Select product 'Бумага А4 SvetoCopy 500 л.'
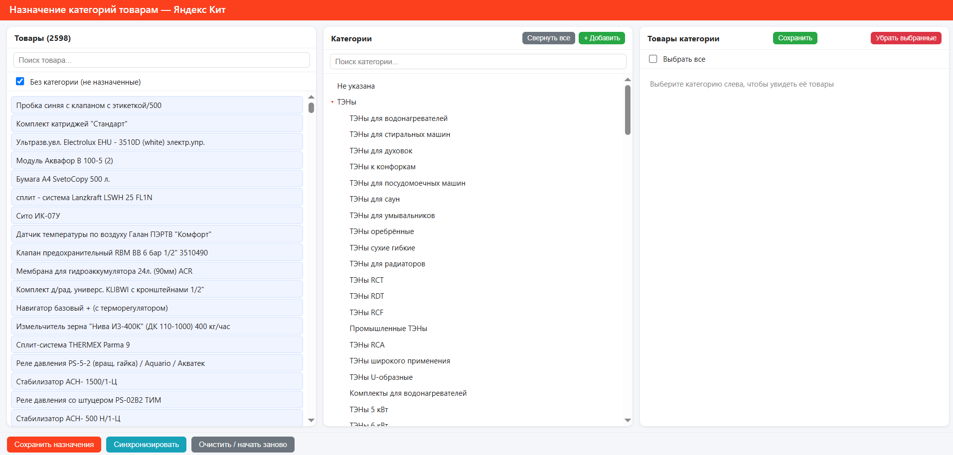Viewport: 953px width, 455px height. [x=157, y=179]
